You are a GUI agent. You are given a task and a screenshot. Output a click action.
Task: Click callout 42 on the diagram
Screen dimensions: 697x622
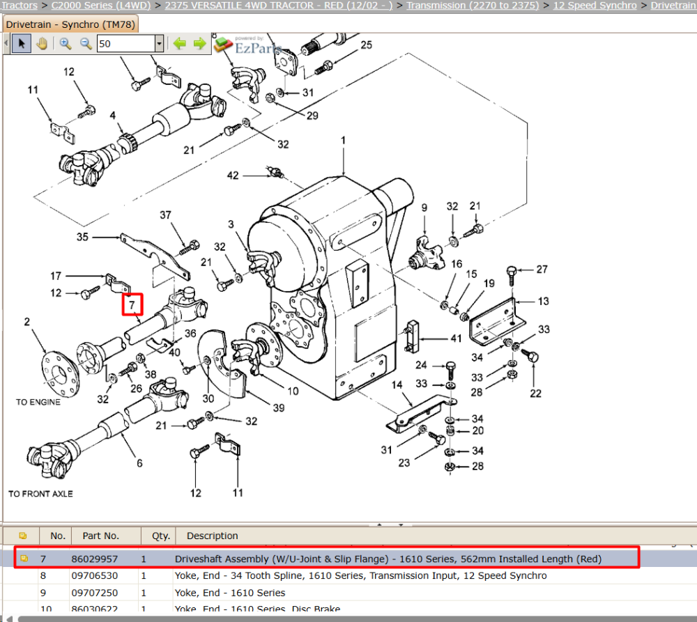pyautogui.click(x=233, y=176)
